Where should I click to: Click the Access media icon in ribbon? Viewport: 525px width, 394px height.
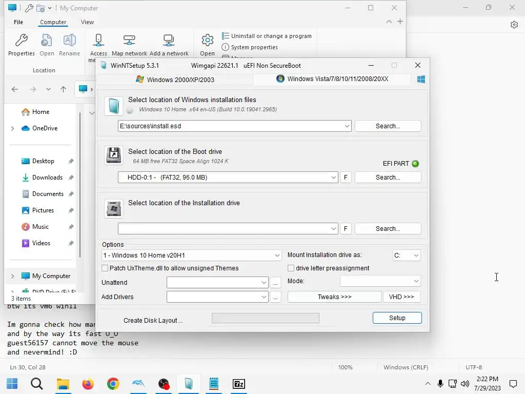point(98,41)
